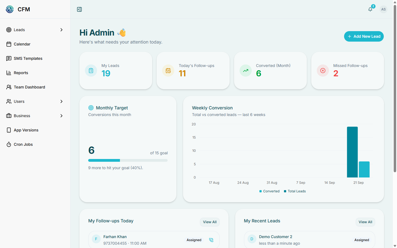Click the Leads target icon in sidebar

tap(9, 30)
